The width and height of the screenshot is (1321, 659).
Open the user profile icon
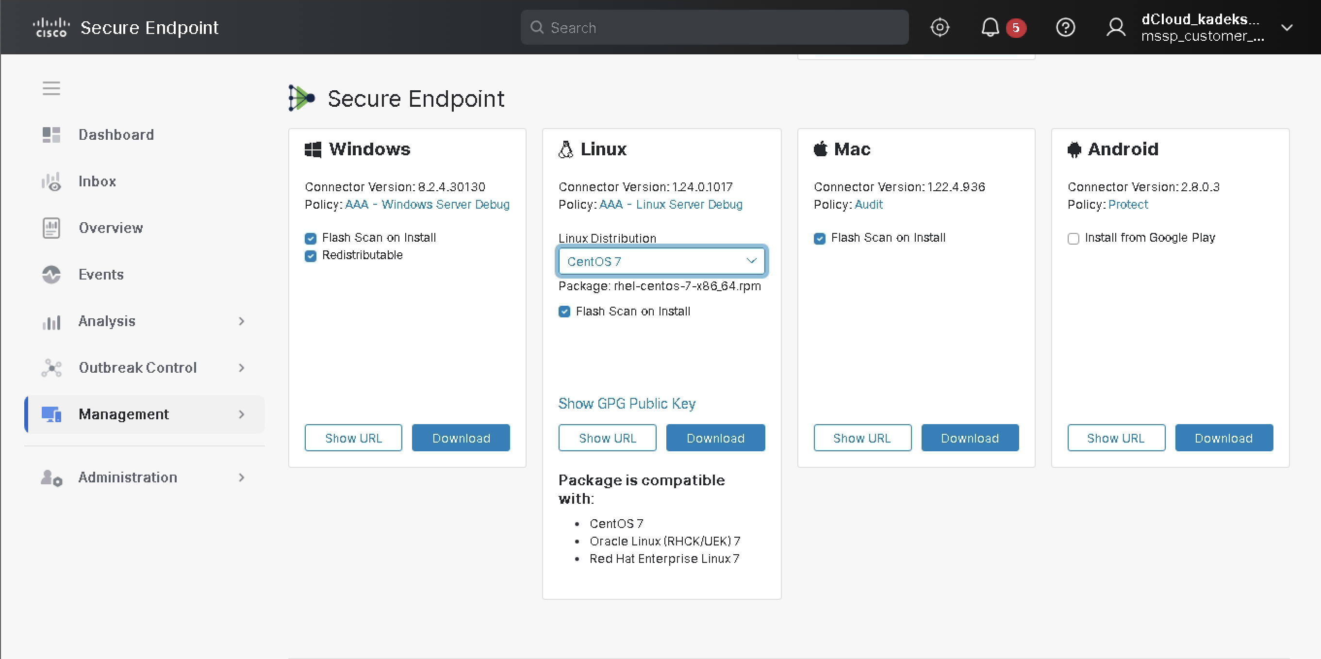point(1115,27)
